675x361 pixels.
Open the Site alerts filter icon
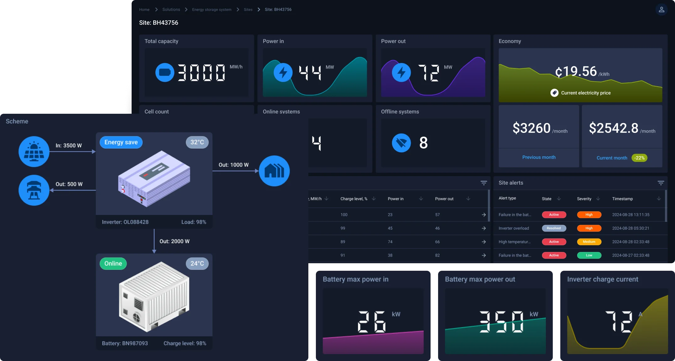pos(661,183)
